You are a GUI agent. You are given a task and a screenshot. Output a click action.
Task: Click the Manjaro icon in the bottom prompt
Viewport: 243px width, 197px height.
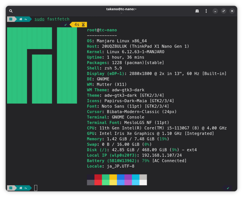point(11,188)
